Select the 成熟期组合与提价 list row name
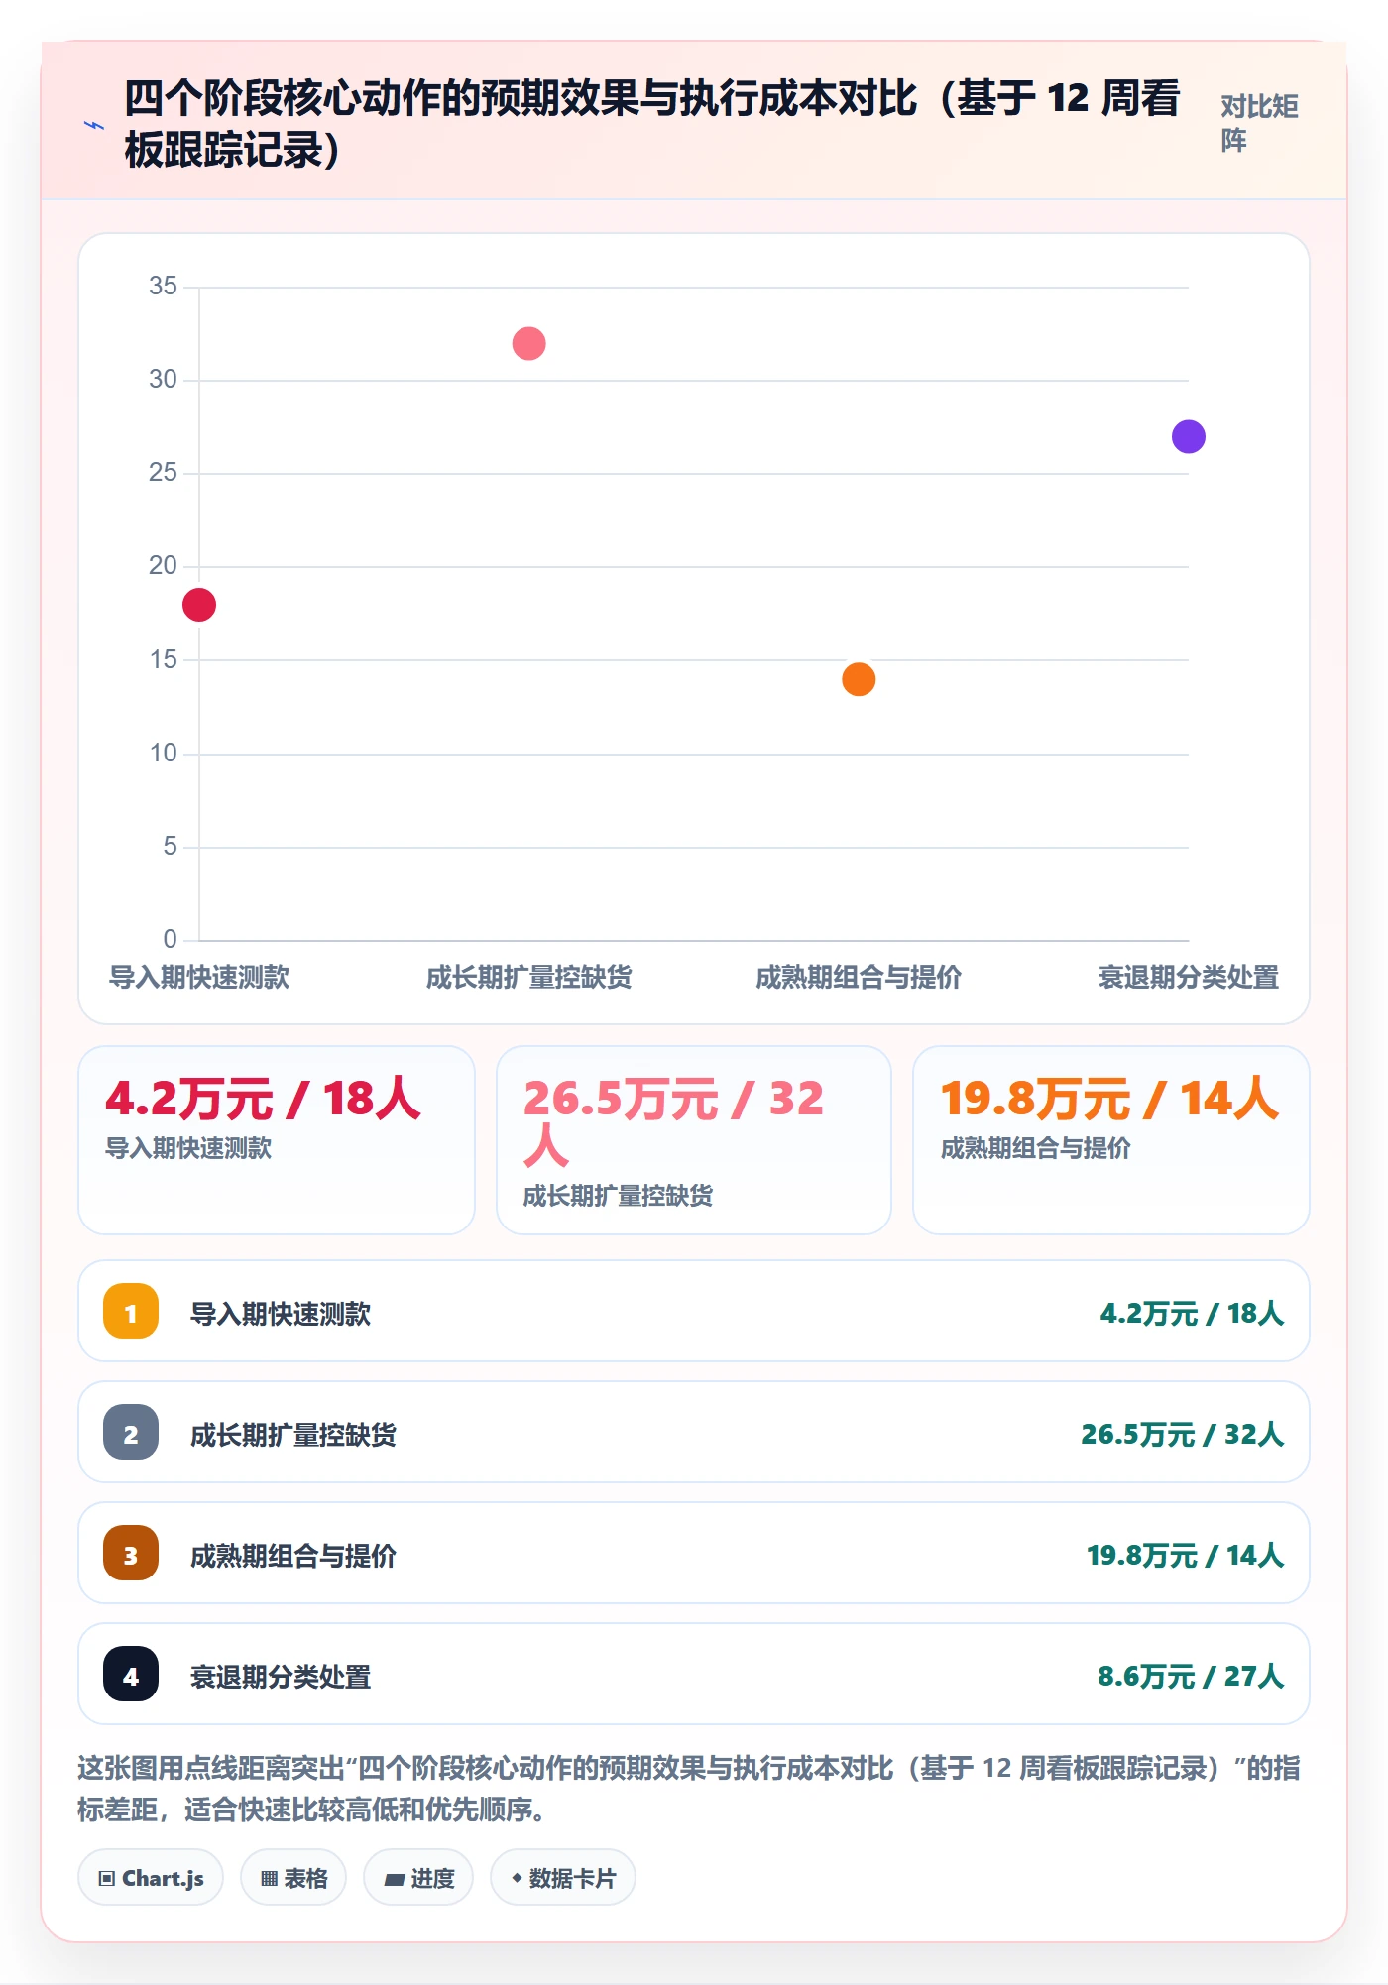The width and height of the screenshot is (1388, 1985). 293,1556
